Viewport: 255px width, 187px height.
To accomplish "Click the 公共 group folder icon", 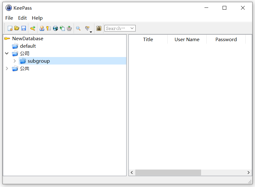I will [15, 68].
